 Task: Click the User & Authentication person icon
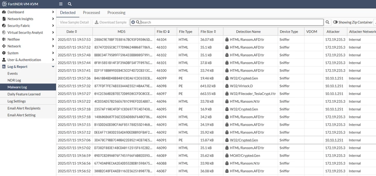pyautogui.click(x=4, y=60)
